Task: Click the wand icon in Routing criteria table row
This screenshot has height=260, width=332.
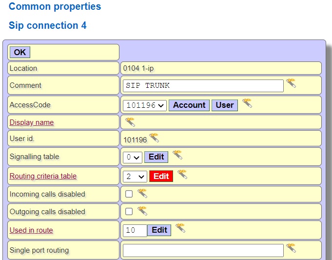Action: pos(182,174)
